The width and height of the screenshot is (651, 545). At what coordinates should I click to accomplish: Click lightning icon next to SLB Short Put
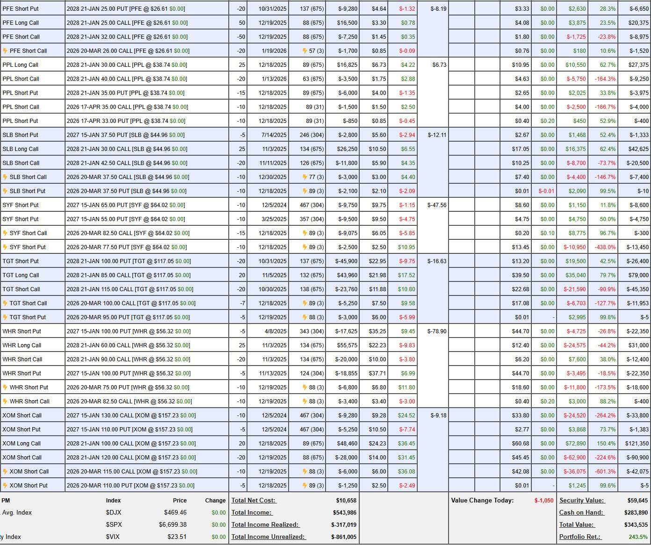point(5,191)
